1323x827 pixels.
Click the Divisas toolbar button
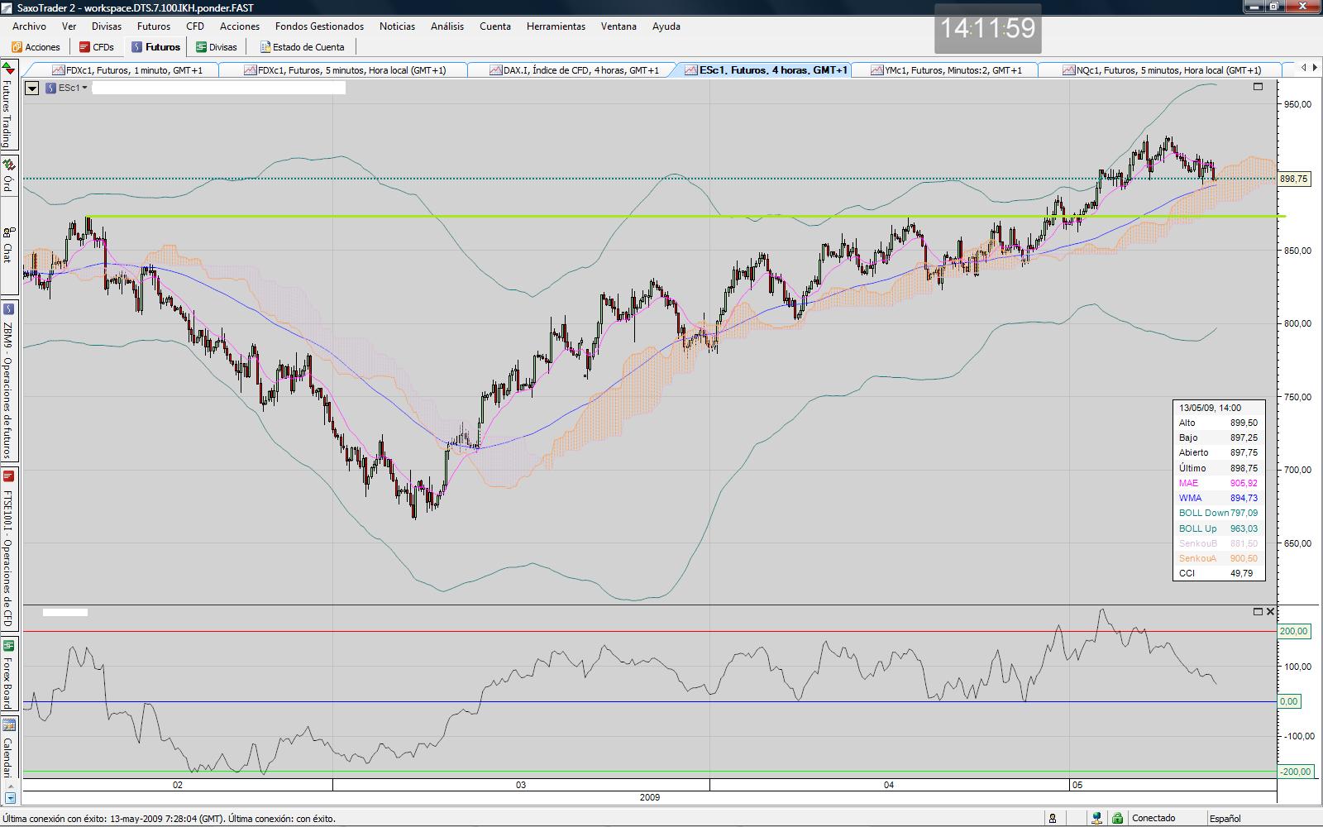(x=216, y=47)
